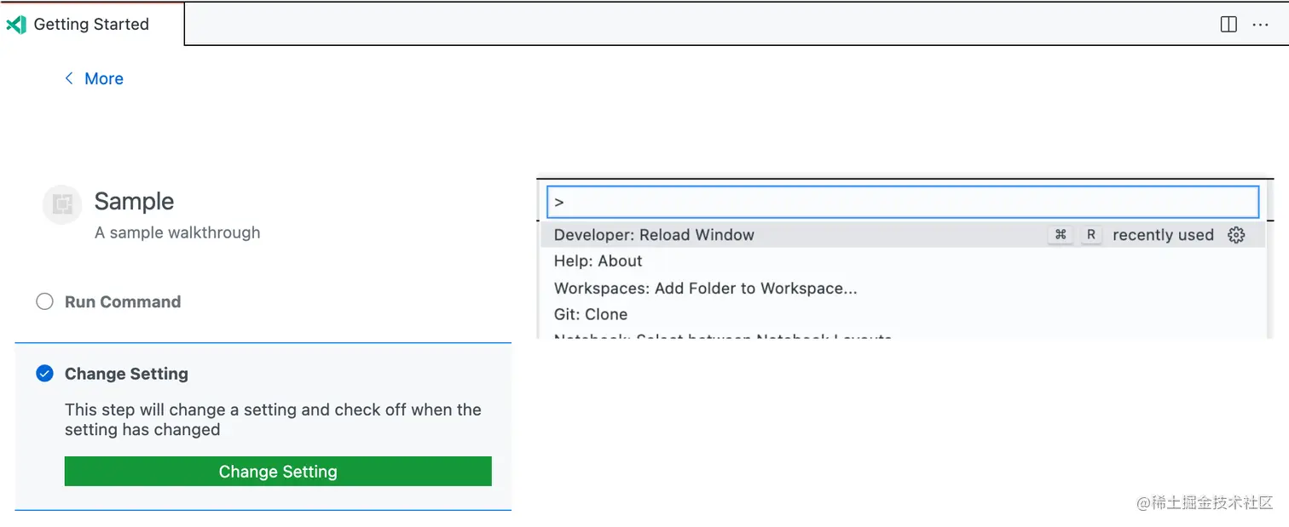The width and height of the screenshot is (1289, 527).
Task: Open the gear icon on Reload Window row
Action: click(x=1236, y=235)
